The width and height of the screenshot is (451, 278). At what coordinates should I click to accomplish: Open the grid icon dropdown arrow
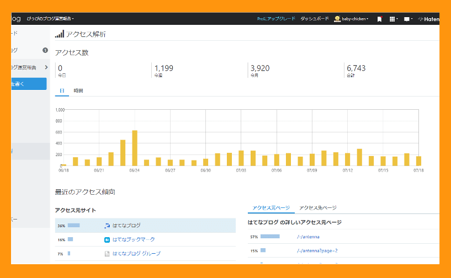point(397,19)
